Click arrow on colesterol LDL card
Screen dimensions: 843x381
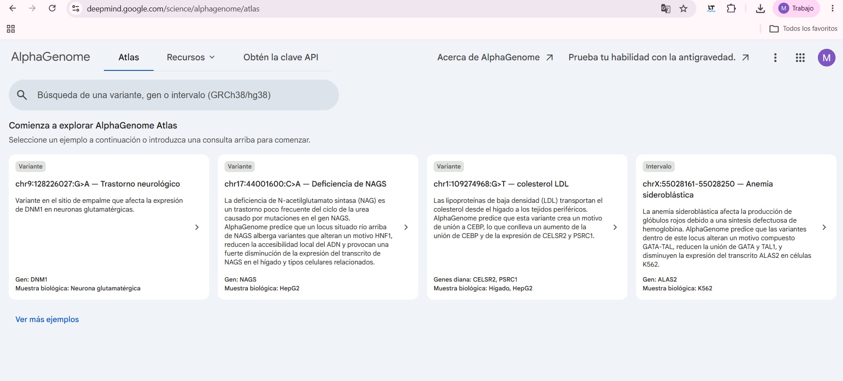coord(615,227)
